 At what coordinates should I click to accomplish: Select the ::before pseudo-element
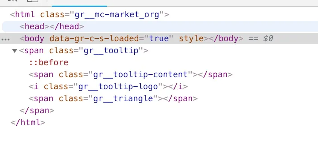(x=48, y=63)
